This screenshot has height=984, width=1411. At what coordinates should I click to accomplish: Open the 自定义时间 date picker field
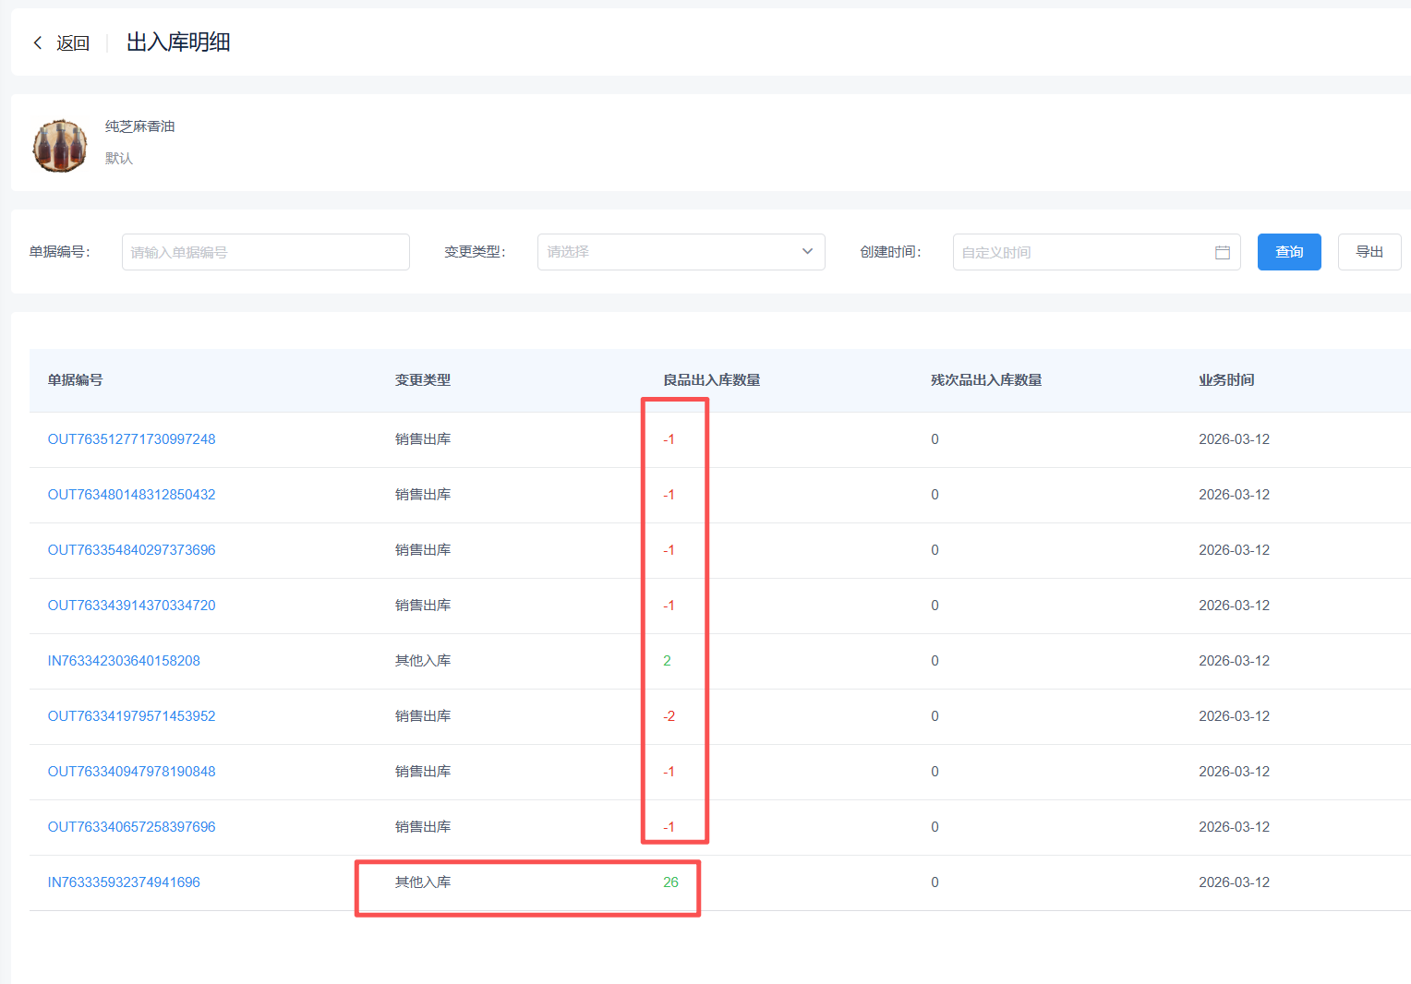(1080, 252)
